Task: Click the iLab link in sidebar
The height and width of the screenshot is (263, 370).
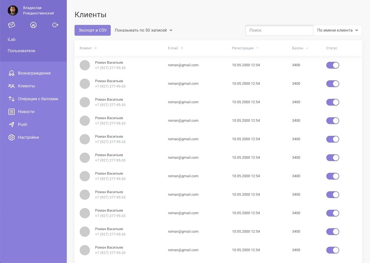Action: point(12,40)
